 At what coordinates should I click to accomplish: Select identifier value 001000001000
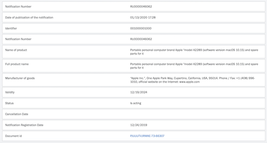point(141,28)
